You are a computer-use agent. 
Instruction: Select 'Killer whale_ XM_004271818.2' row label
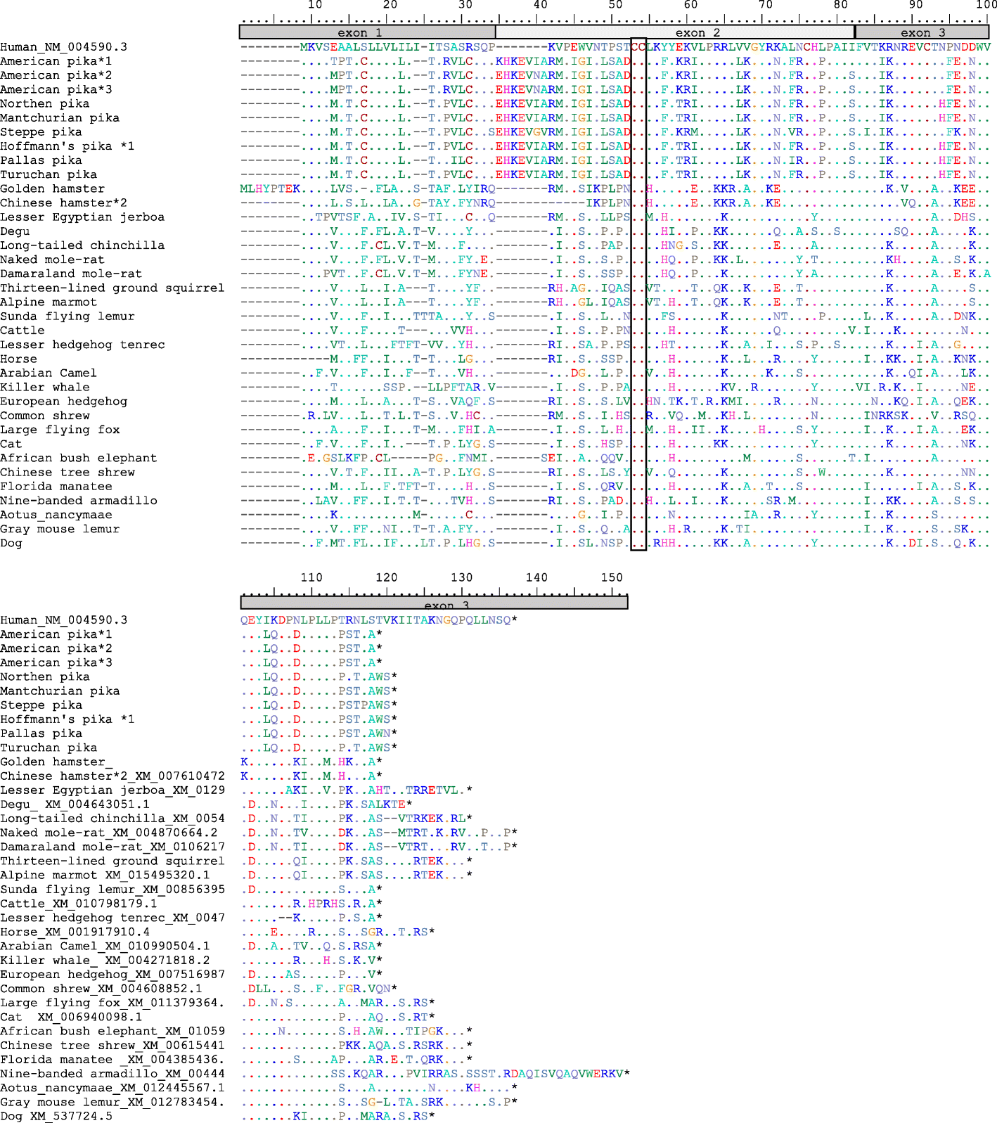[x=105, y=960]
